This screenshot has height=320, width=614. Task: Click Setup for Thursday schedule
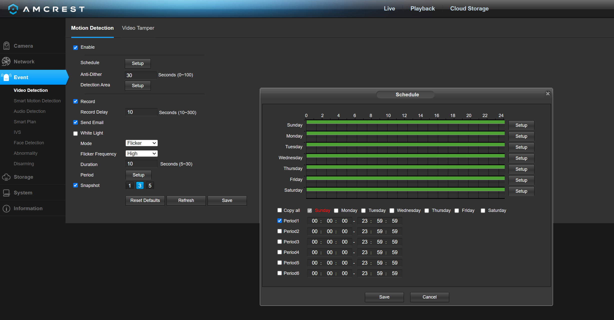click(521, 169)
